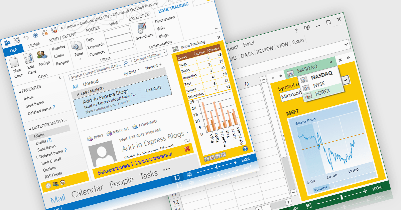Adjust the Excel zoom slider handle
Viewport: 401px width, 210px height.
341,197
